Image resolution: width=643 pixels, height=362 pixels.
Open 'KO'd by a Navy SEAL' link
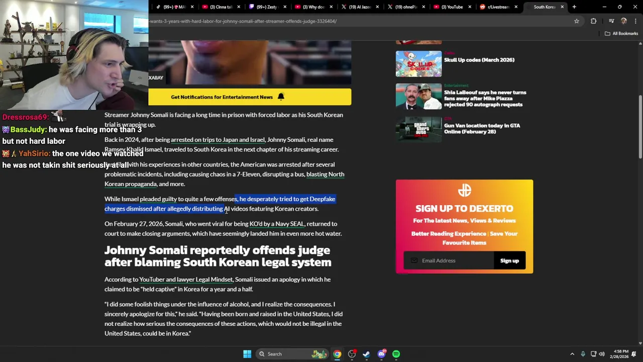pos(277,224)
